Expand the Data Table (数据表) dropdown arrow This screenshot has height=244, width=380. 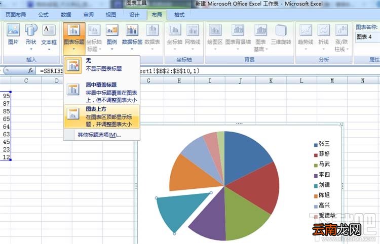152,49
